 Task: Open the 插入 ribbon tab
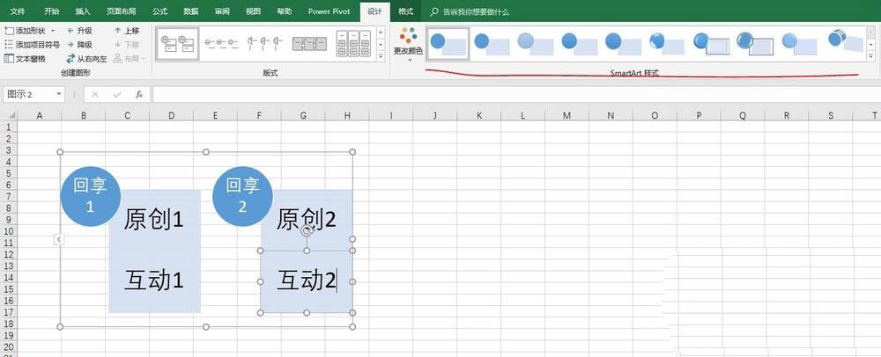[x=83, y=11]
